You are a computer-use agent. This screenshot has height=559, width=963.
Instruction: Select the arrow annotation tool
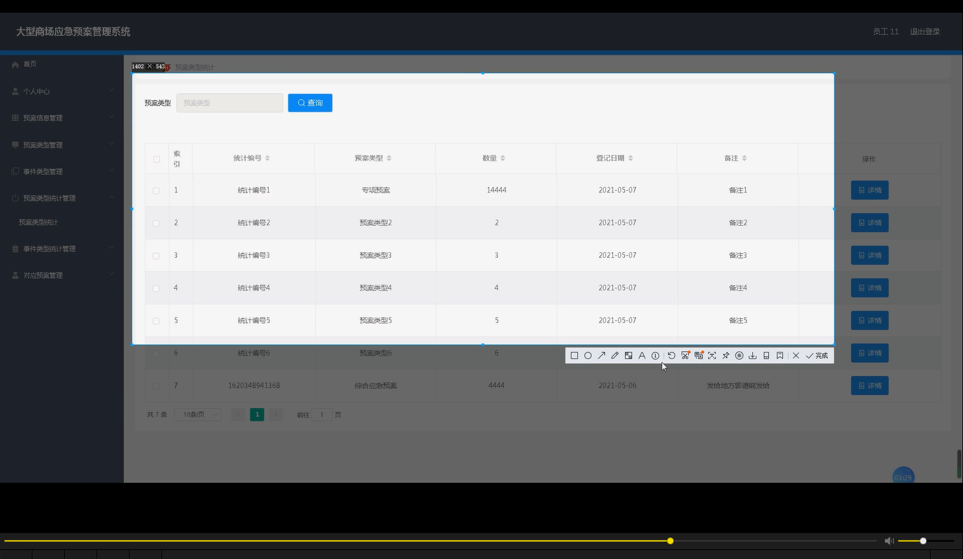(602, 356)
